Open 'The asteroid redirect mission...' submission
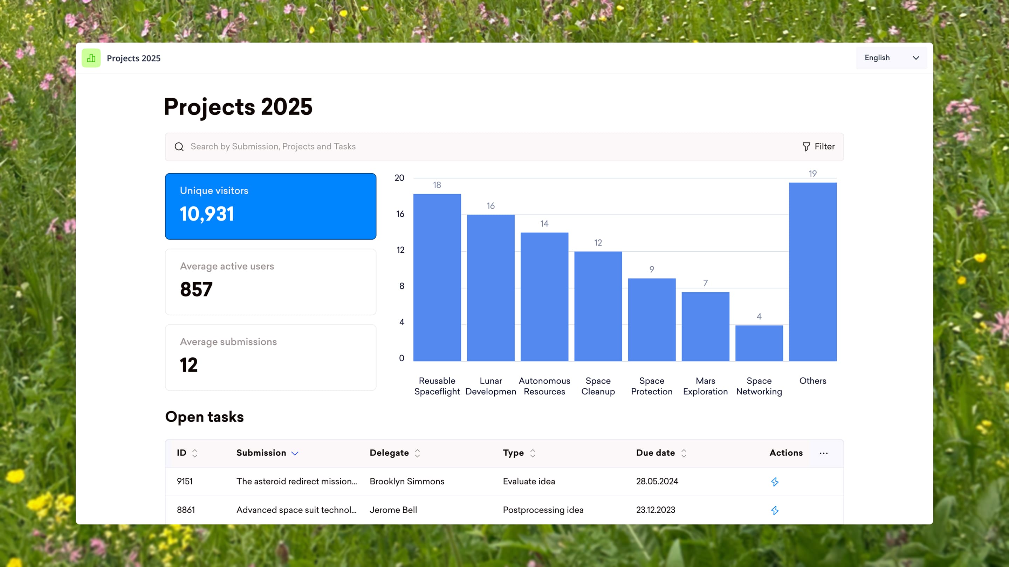Screen dimensions: 1009x567 296,481
